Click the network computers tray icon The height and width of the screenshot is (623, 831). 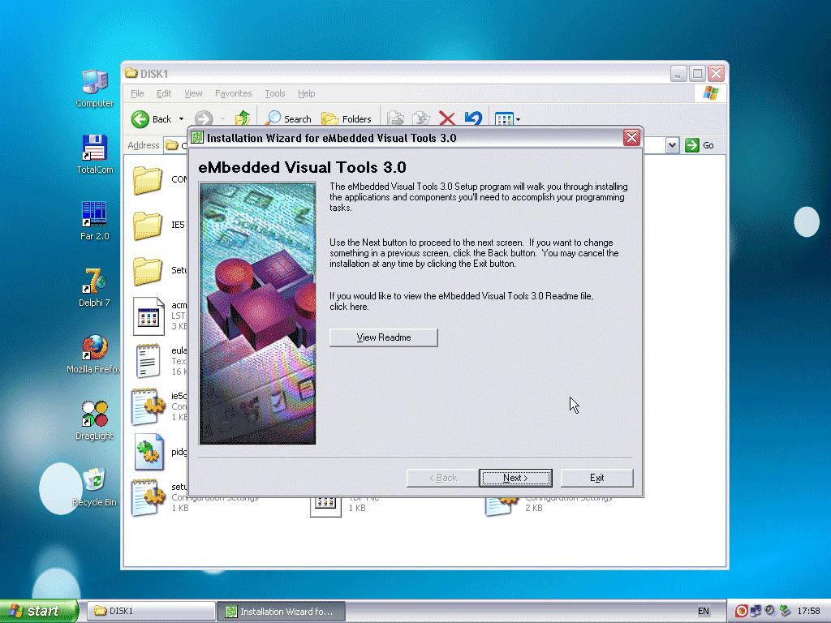[x=756, y=612]
